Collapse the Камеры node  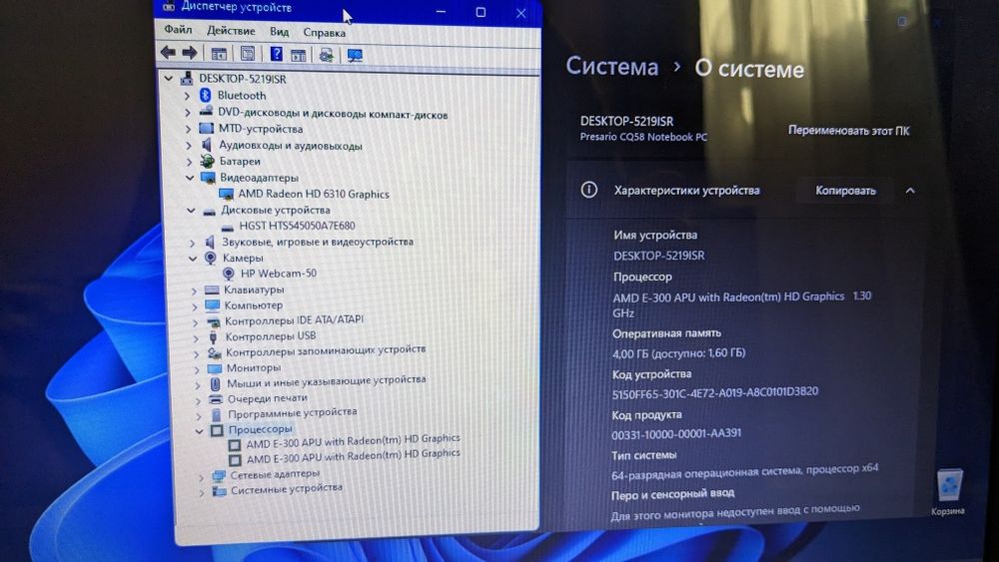pos(193,259)
